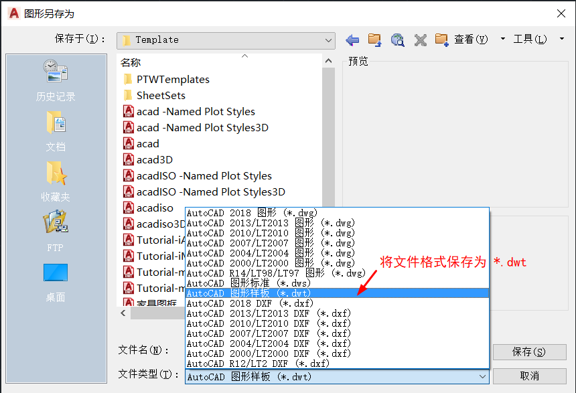Select the acad template file
This screenshot has height=393, width=576.
point(141,144)
